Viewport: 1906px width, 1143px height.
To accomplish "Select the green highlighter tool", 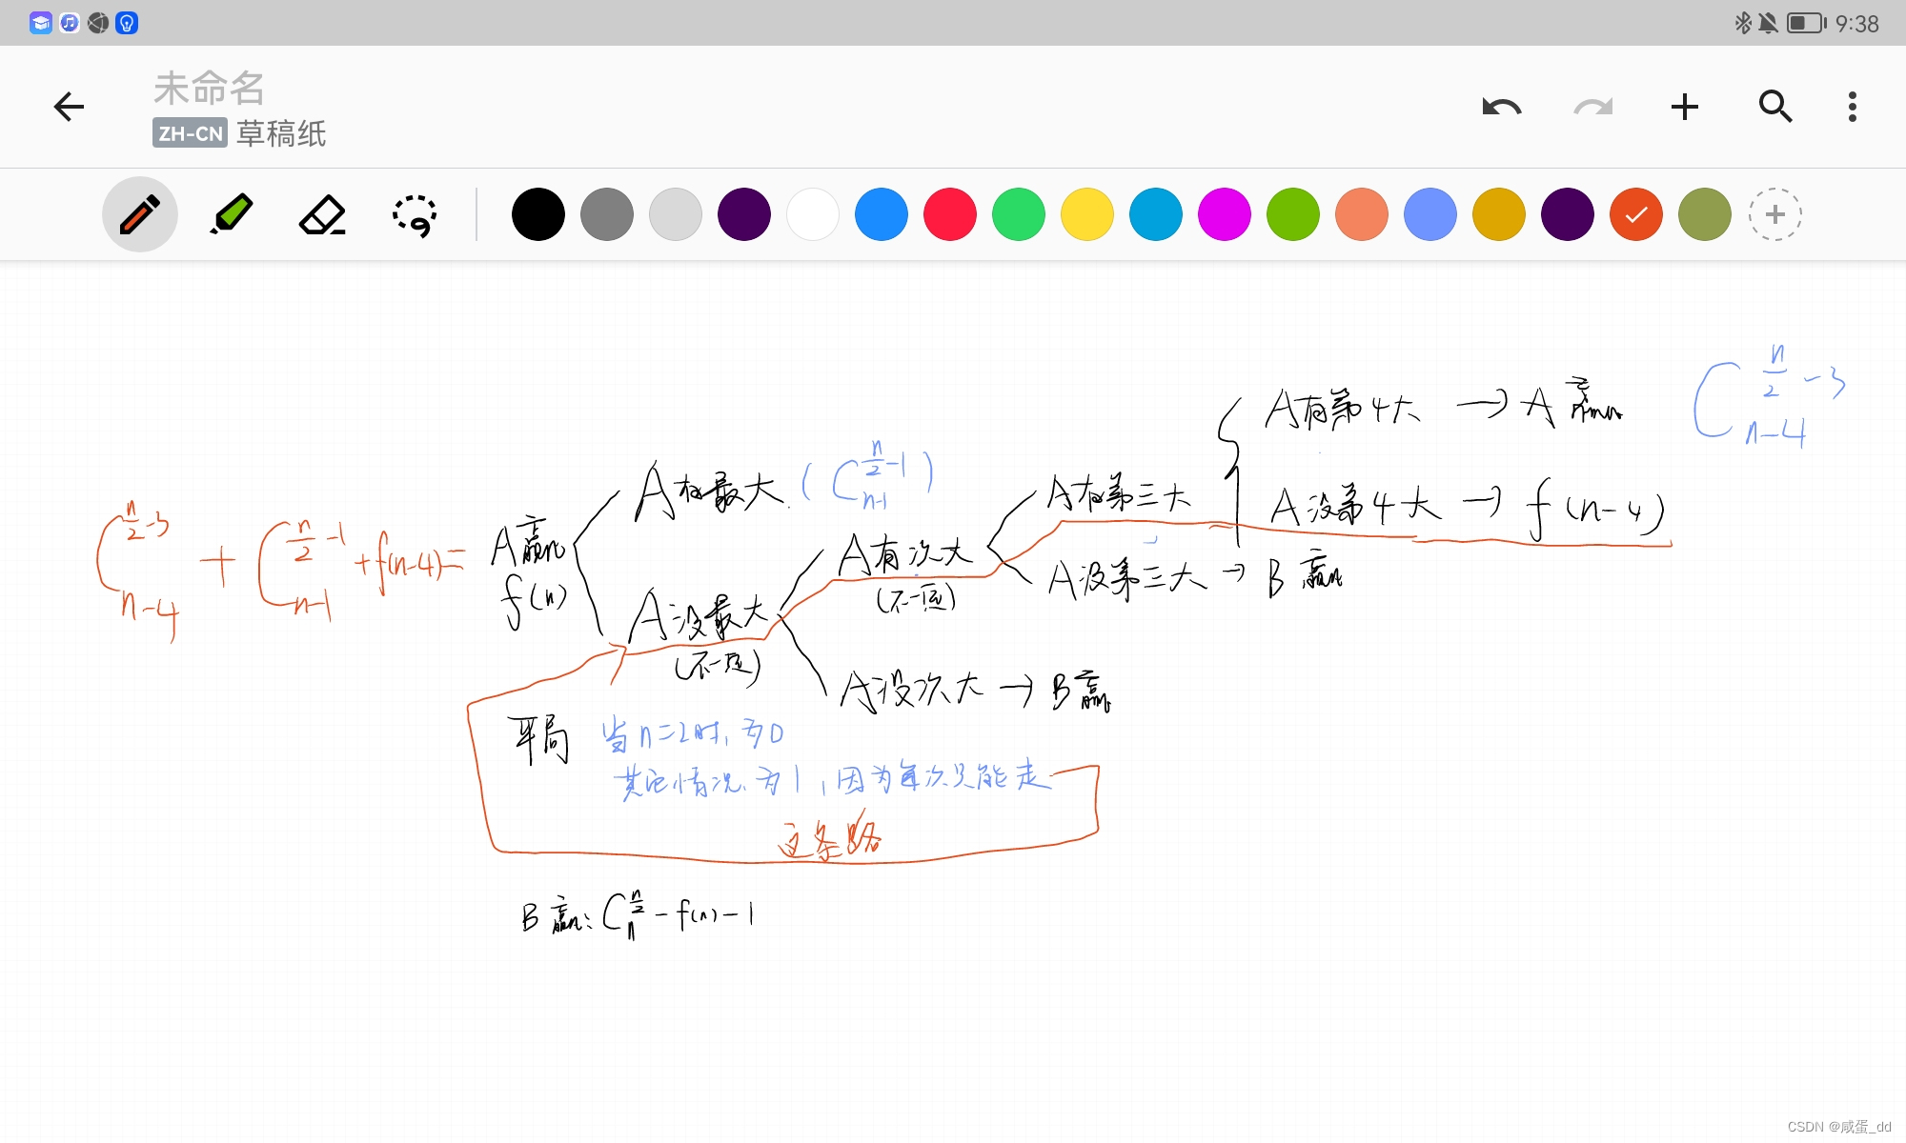I will (x=231, y=214).
